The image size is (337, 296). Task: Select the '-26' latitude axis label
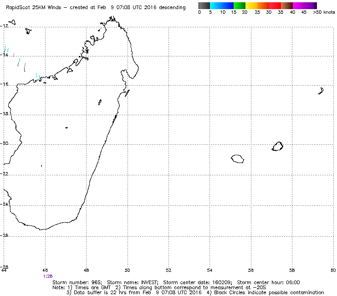[x=4, y=235]
